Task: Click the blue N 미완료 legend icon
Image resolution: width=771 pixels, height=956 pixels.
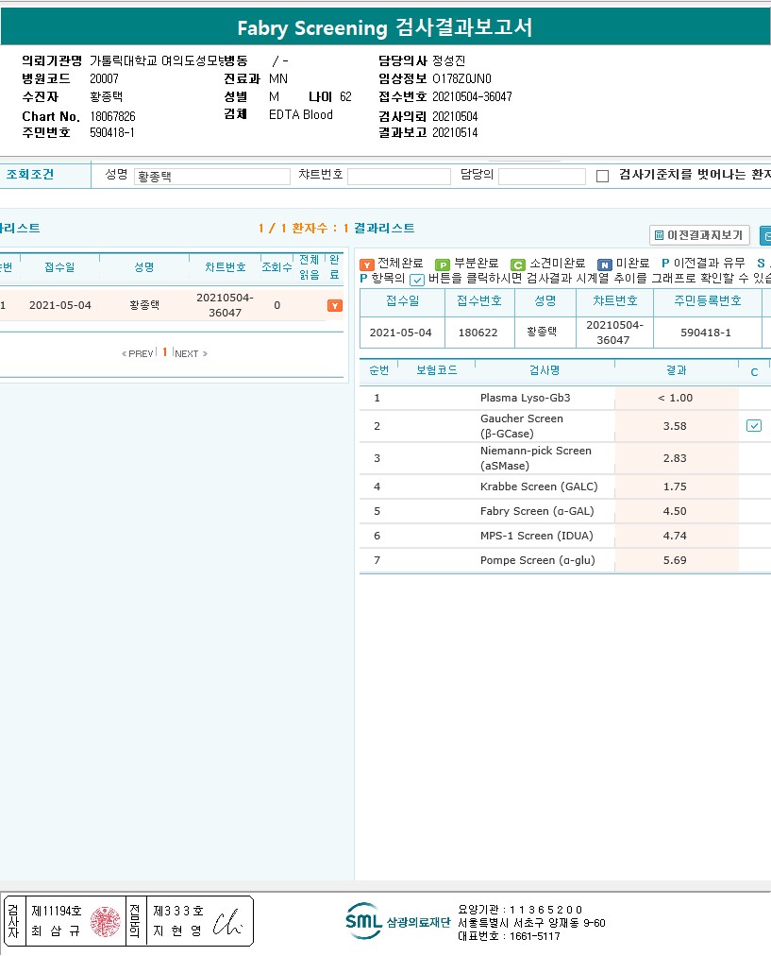Action: (604, 265)
